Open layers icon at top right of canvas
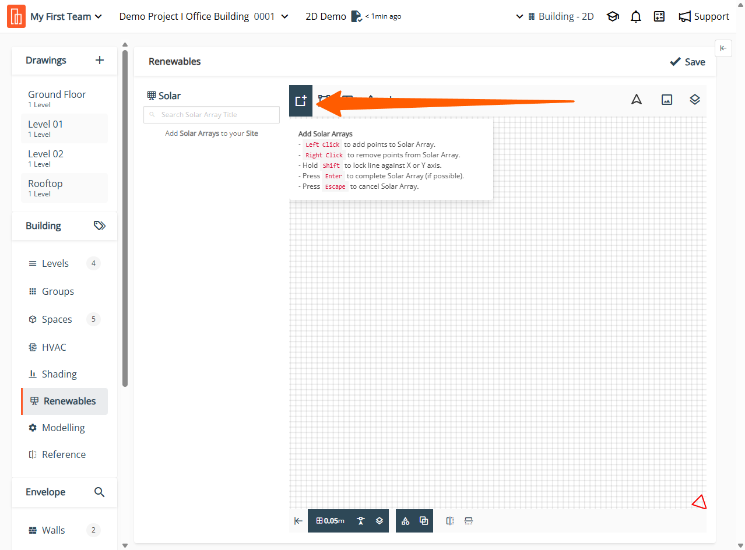Viewport: 745px width, 550px height. 694,100
